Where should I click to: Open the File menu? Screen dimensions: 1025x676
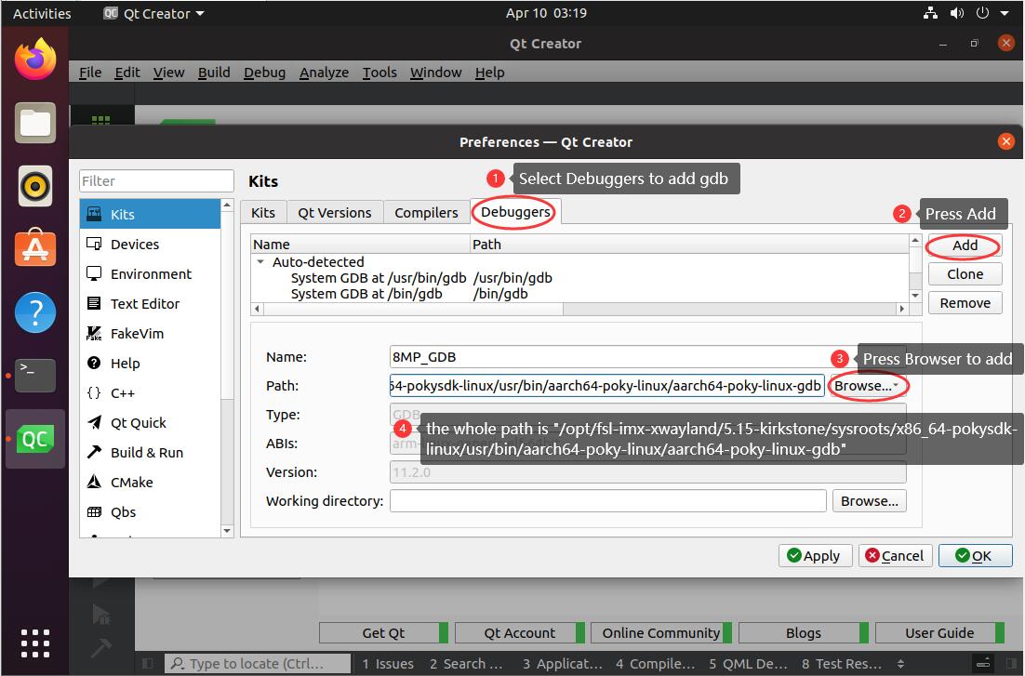[90, 73]
